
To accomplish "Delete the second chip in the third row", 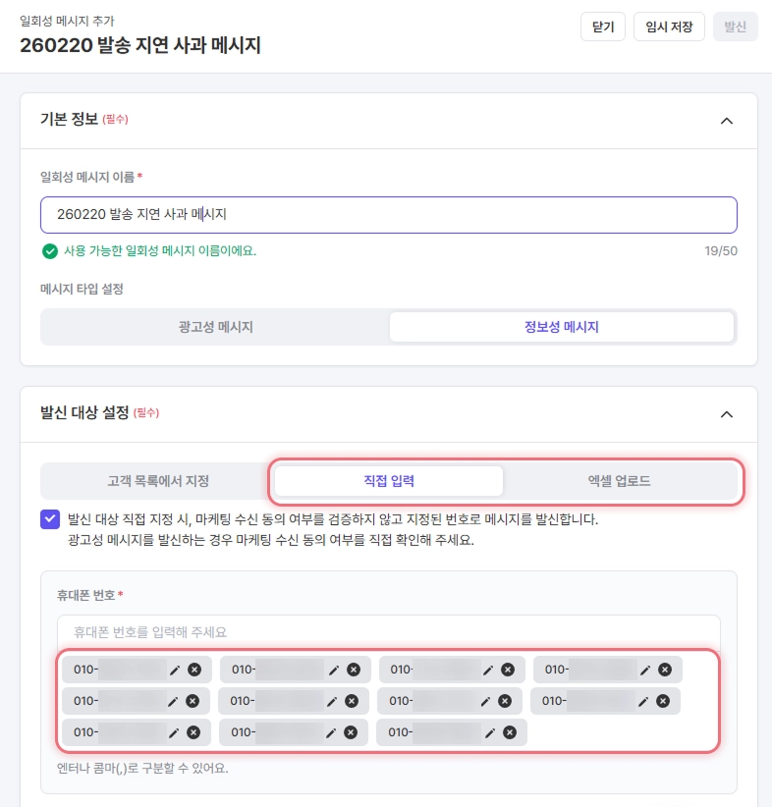I will [x=351, y=732].
